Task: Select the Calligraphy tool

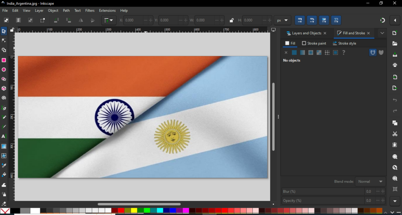Action: tap(4, 127)
